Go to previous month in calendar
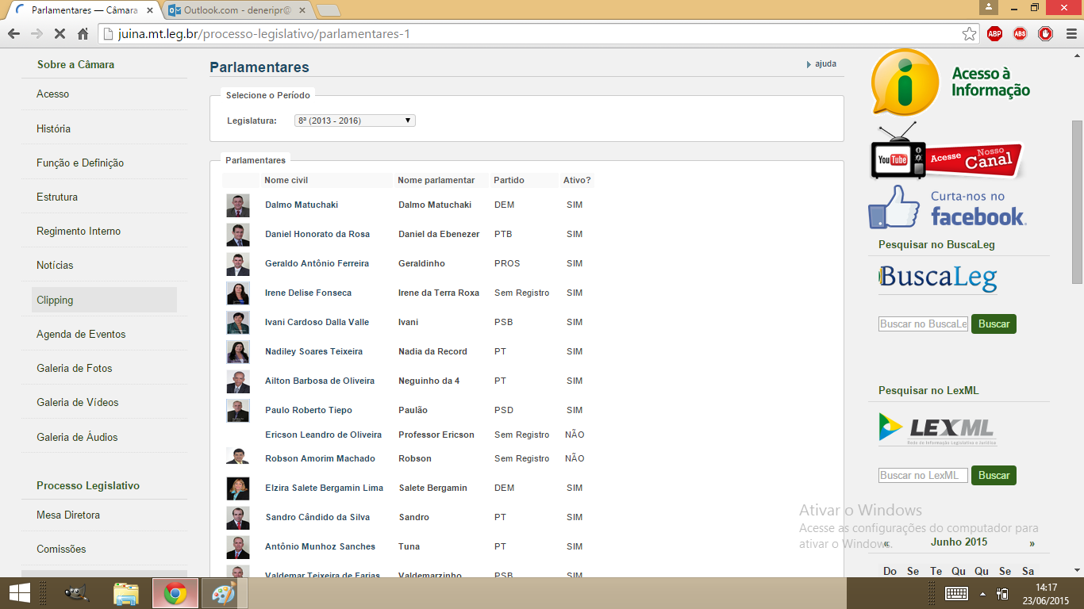1084x609 pixels. pyautogui.click(x=886, y=544)
